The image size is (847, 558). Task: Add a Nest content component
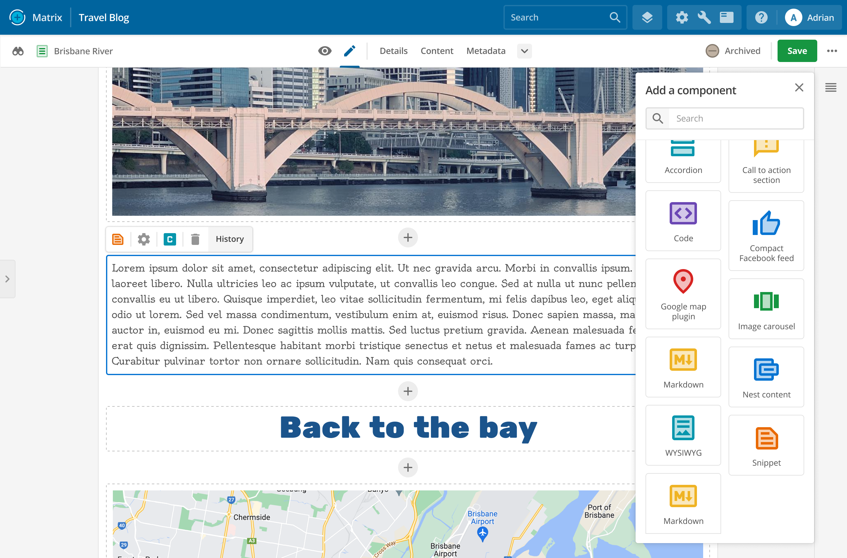[766, 377]
